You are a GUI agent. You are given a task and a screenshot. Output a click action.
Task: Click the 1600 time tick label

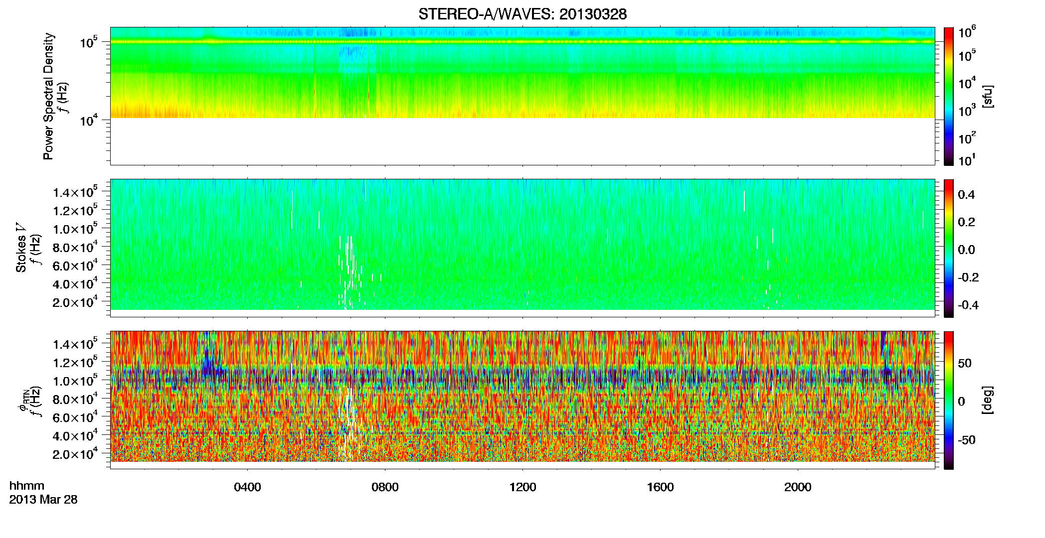[660, 487]
